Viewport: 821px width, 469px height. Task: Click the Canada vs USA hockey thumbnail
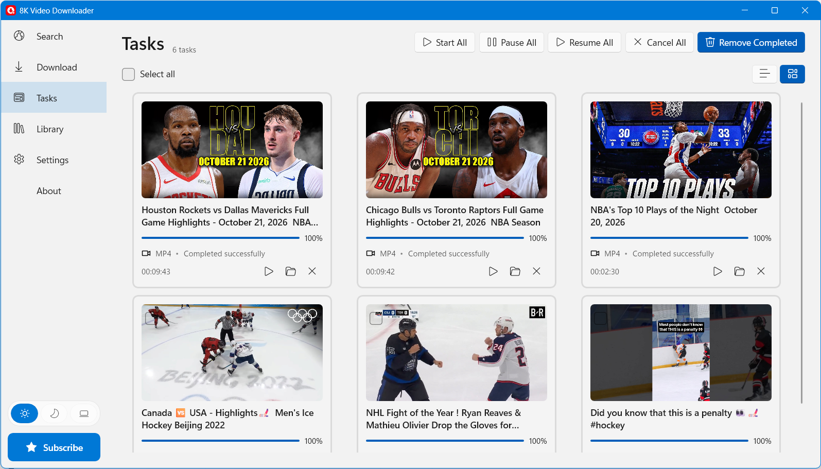(232, 353)
